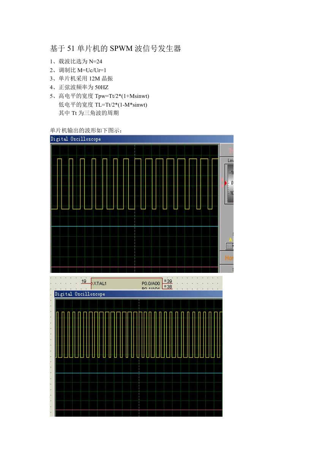
Task: Click the cyan trace in second oscilloscope
Action: (x=139, y=373)
